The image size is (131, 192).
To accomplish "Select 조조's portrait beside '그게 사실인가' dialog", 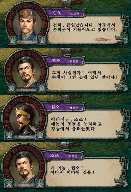I will tap(26, 72).
